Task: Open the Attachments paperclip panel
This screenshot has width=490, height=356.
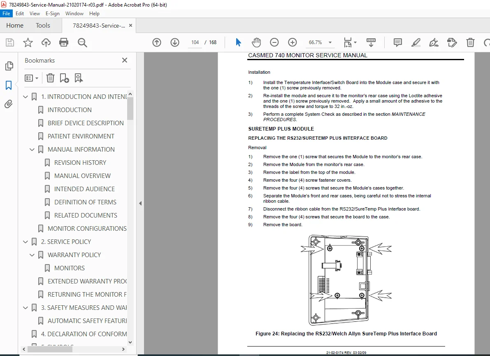Action: click(x=9, y=104)
